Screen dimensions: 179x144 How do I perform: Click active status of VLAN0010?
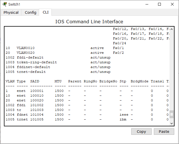[x=97, y=48]
